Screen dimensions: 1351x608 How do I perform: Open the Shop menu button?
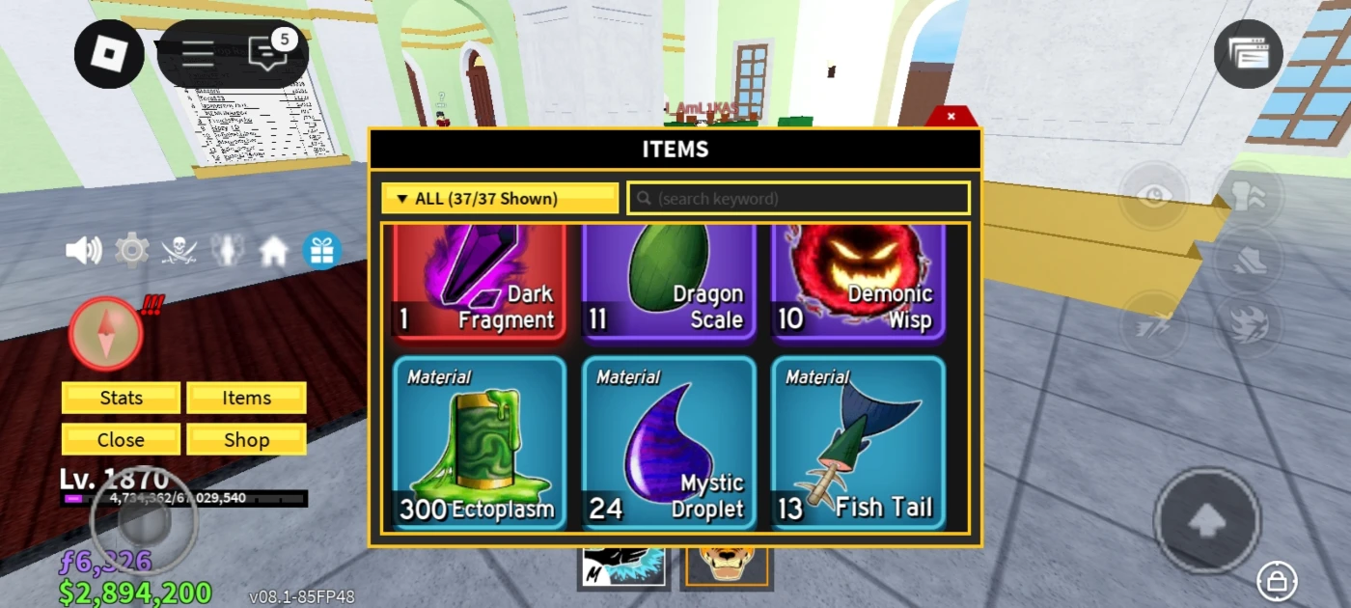coord(246,439)
